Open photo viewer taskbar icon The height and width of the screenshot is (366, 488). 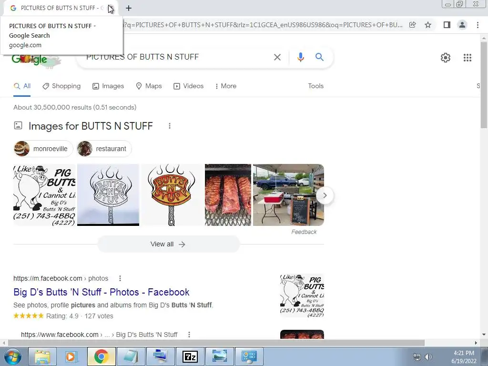tap(219, 356)
